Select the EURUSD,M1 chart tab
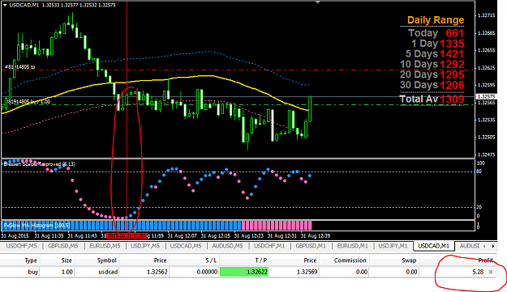 point(352,246)
